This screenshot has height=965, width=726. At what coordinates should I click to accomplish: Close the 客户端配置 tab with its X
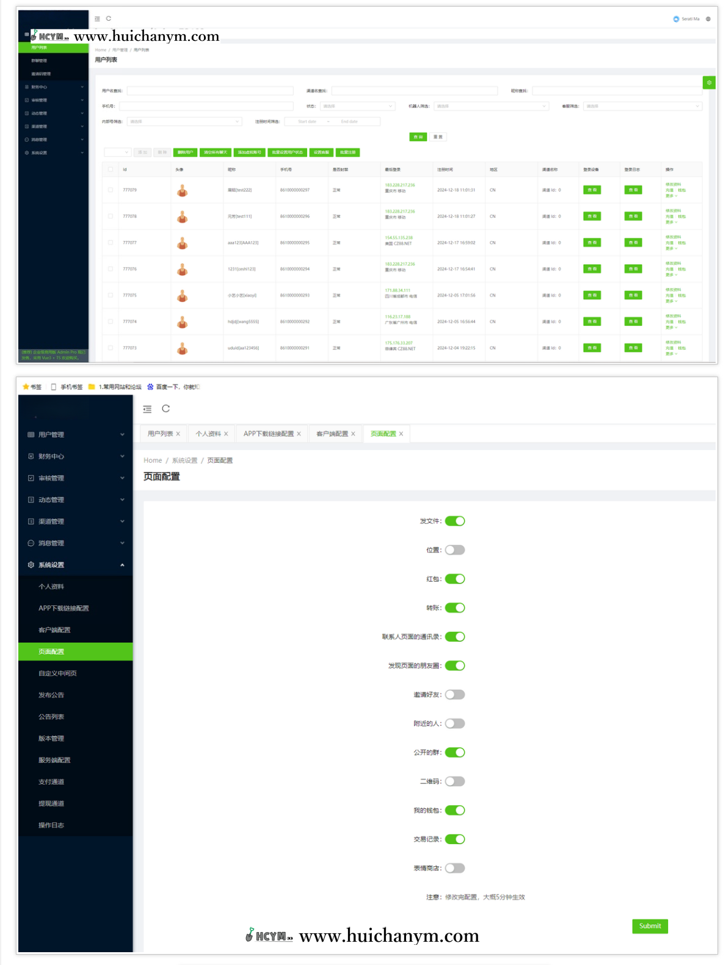tap(353, 434)
